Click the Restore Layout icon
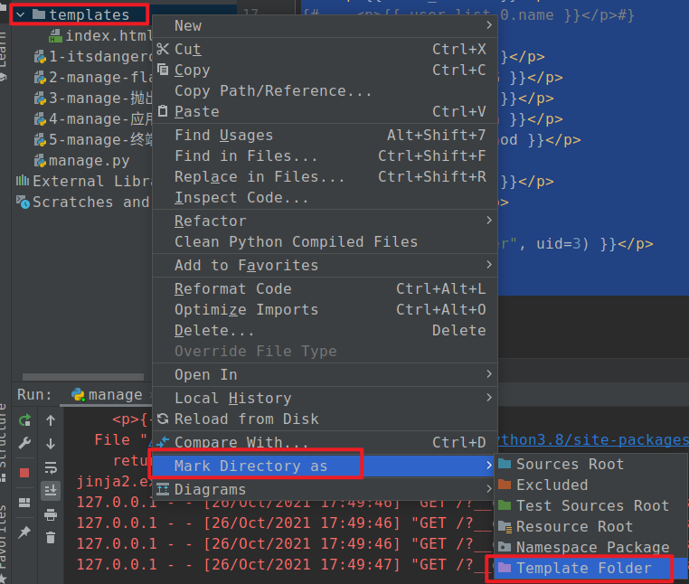Viewport: 689px width, 584px height. point(24,503)
